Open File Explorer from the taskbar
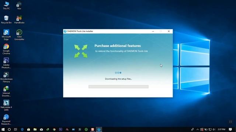236x132 pixels. [x=35, y=129]
